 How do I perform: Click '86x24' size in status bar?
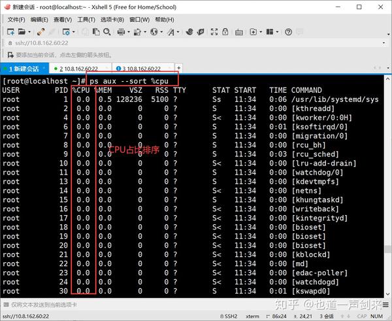[276, 316]
